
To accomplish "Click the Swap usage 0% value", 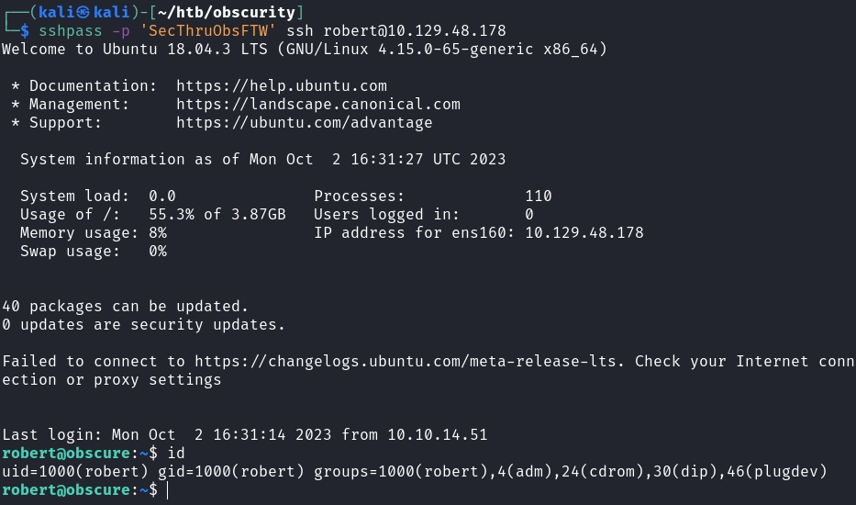I will (x=158, y=252).
